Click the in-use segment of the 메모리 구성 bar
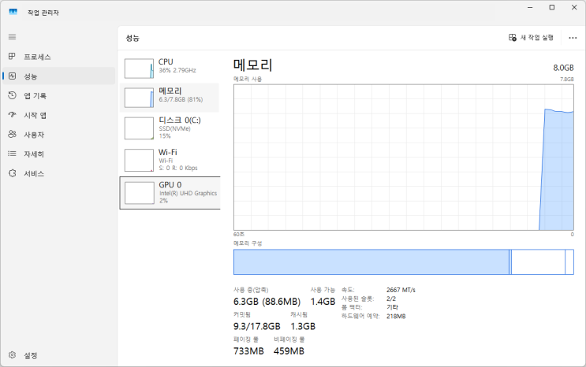This screenshot has width=586, height=367. pos(371,262)
